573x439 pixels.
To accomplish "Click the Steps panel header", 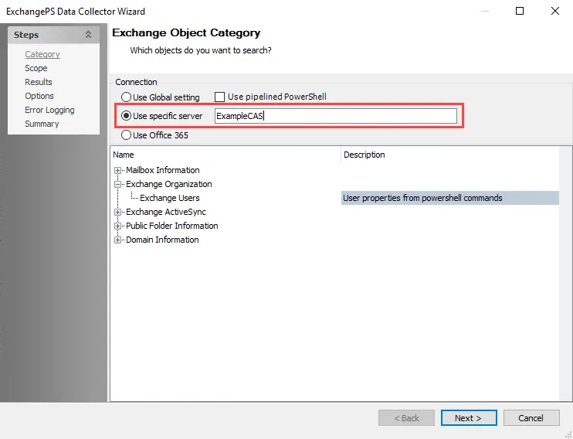I will (53, 35).
